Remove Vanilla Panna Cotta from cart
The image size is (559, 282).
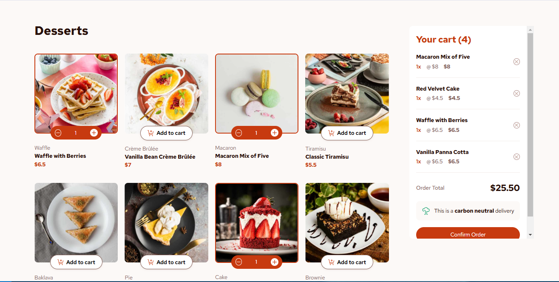[516, 157]
